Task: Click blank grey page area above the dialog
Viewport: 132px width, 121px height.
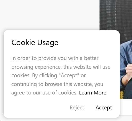Action: coord(50,15)
